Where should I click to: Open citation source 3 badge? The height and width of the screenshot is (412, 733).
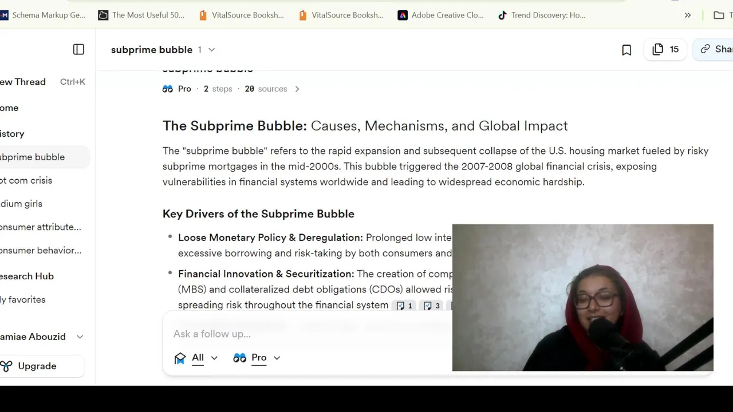432,306
